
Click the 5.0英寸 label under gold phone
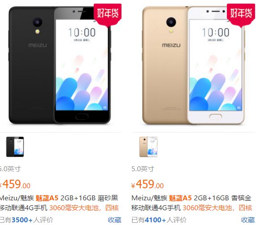[x=143, y=169]
